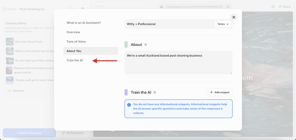Screen dimensions: 296x140
Task: Close the AI Assistant dialog
Action: click(x=234, y=17)
